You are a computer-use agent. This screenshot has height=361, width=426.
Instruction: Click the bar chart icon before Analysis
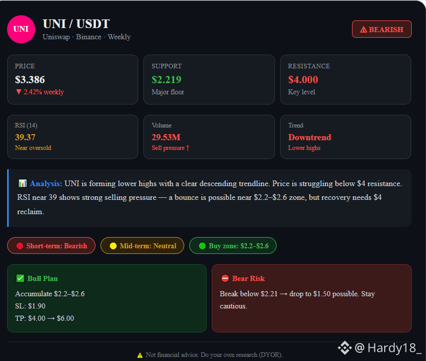22,184
